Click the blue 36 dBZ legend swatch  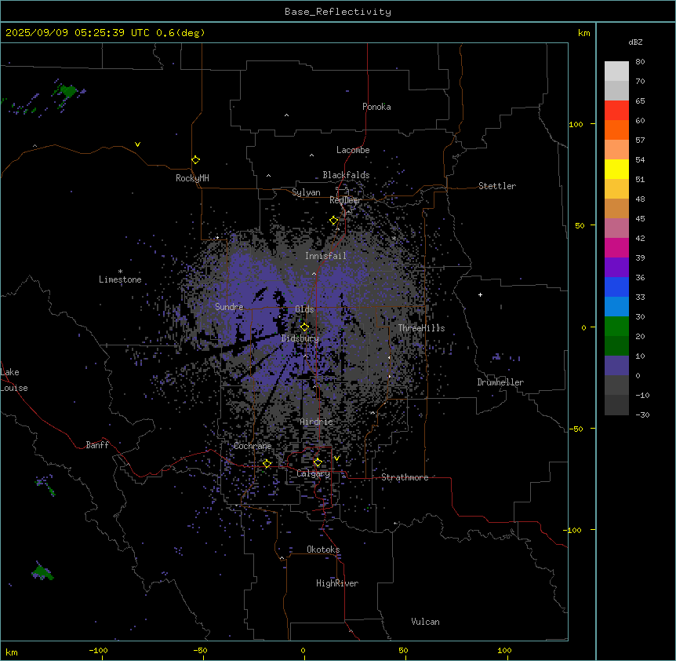point(616,287)
